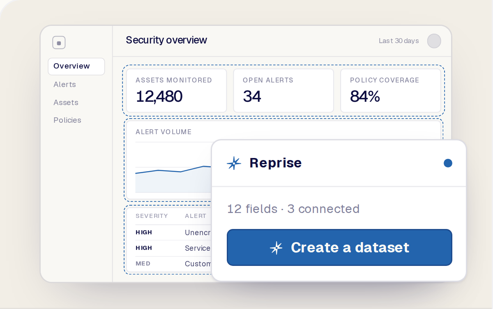Click the Reprise title text

(276, 163)
